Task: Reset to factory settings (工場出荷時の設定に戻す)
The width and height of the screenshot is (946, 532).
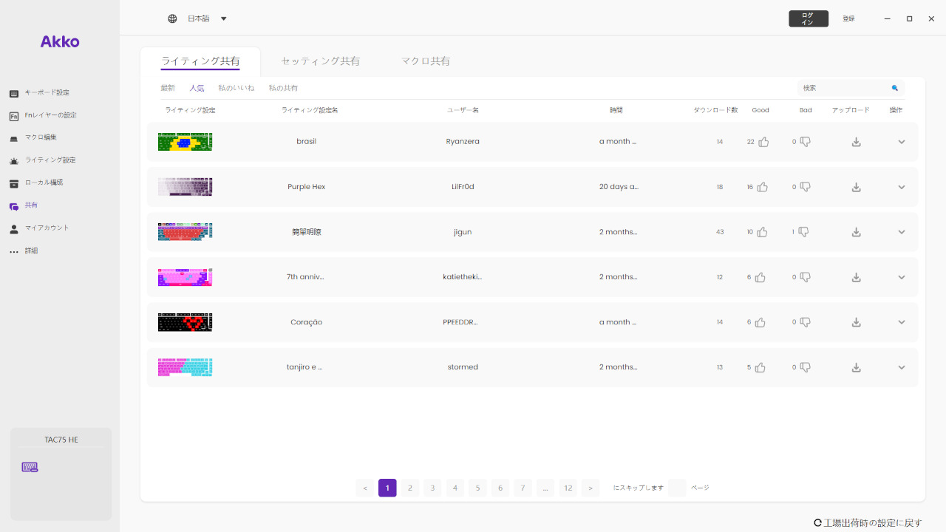Action: pyautogui.click(x=868, y=522)
